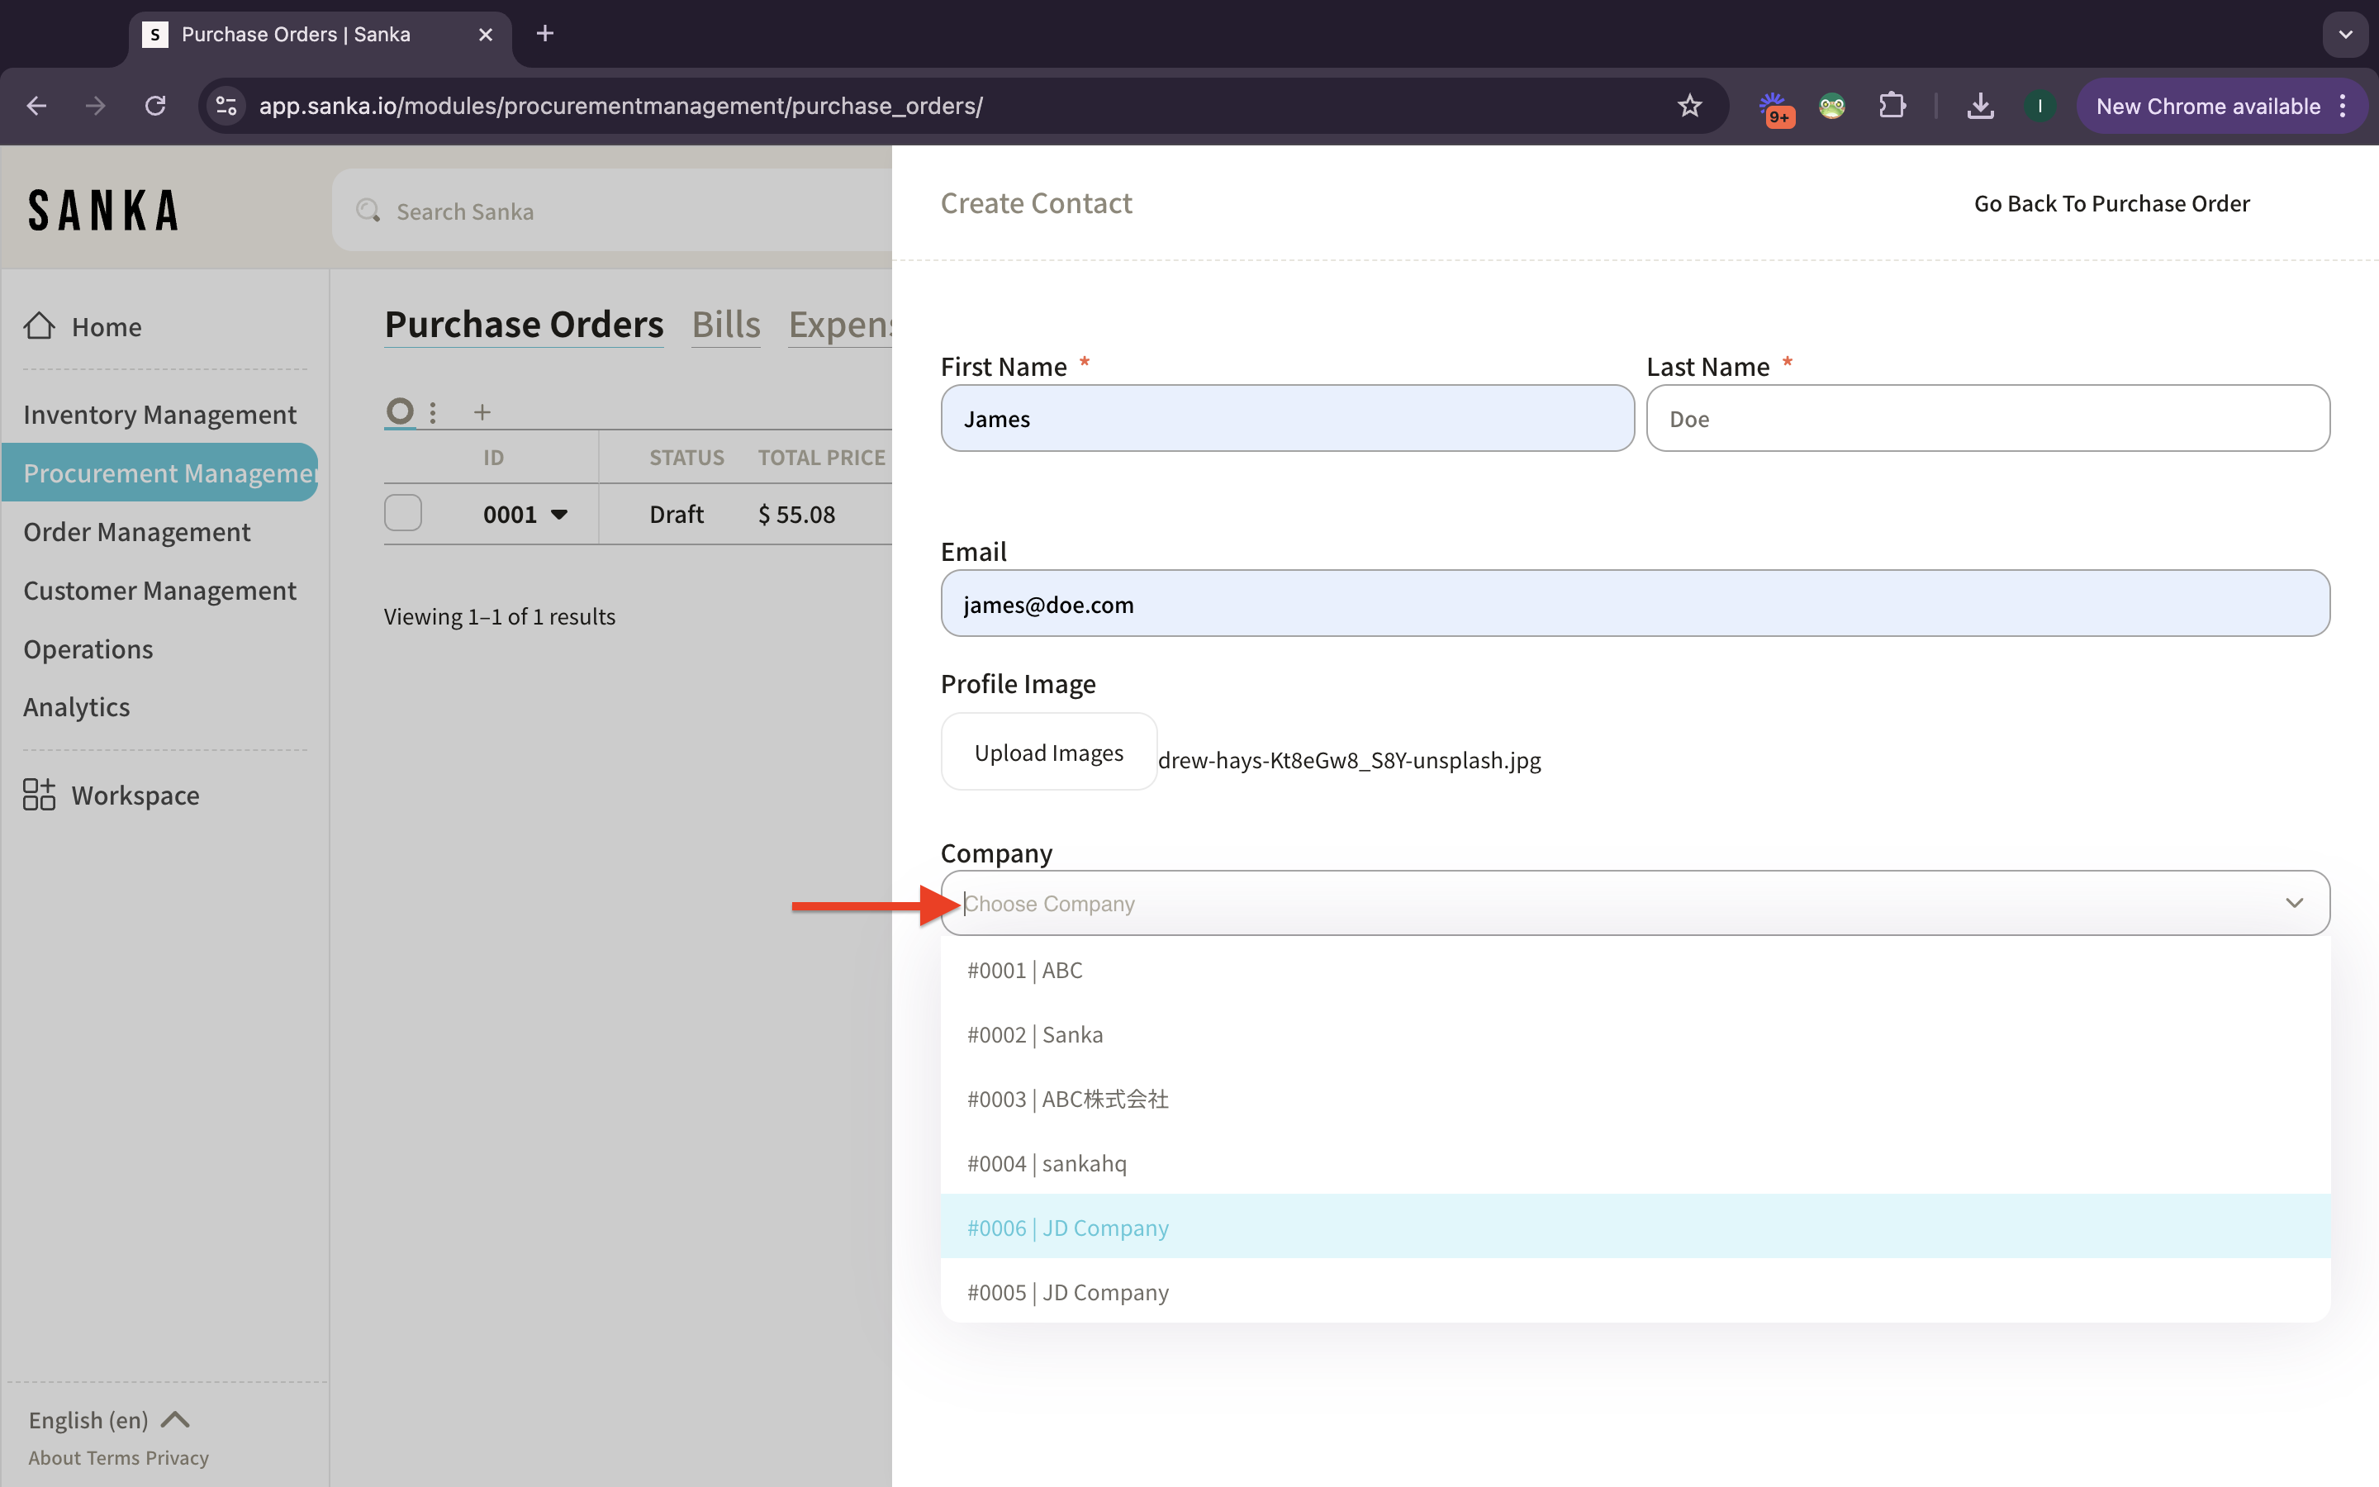Click the green frog extension icon
The image size is (2379, 1487).
[x=1831, y=107]
